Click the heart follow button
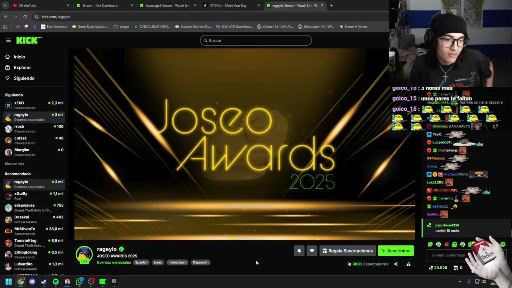This screenshot has width=512, height=288. coord(312,251)
